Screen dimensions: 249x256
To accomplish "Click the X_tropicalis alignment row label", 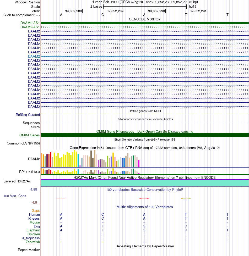I will [x=31, y=238].
